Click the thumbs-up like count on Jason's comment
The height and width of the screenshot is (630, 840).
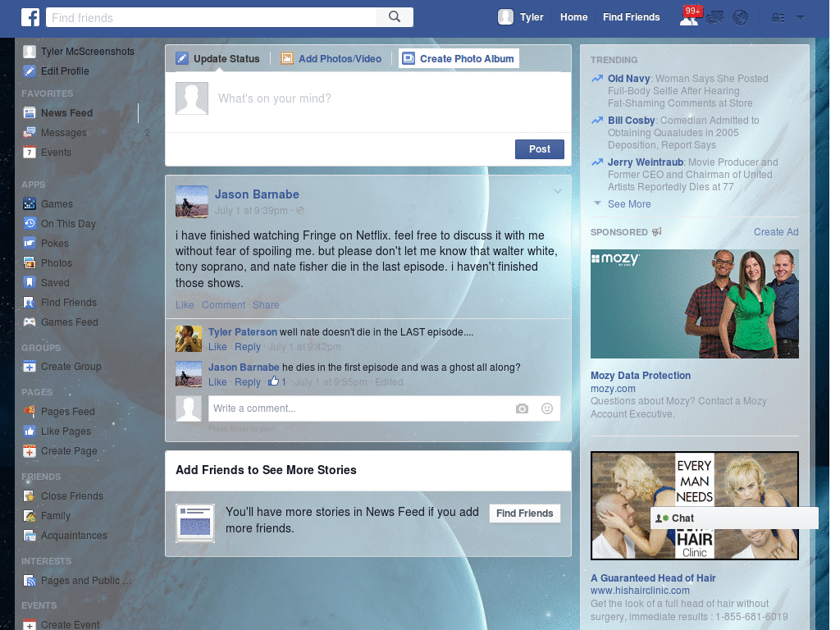click(277, 381)
